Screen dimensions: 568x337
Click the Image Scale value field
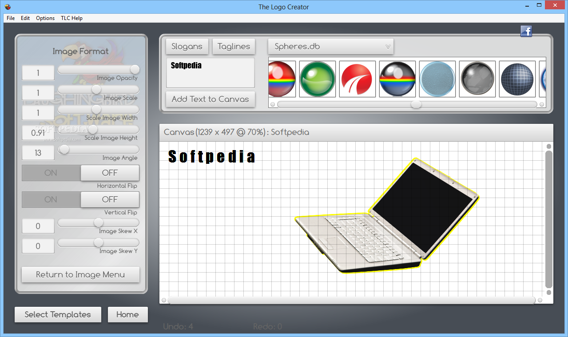[38, 93]
